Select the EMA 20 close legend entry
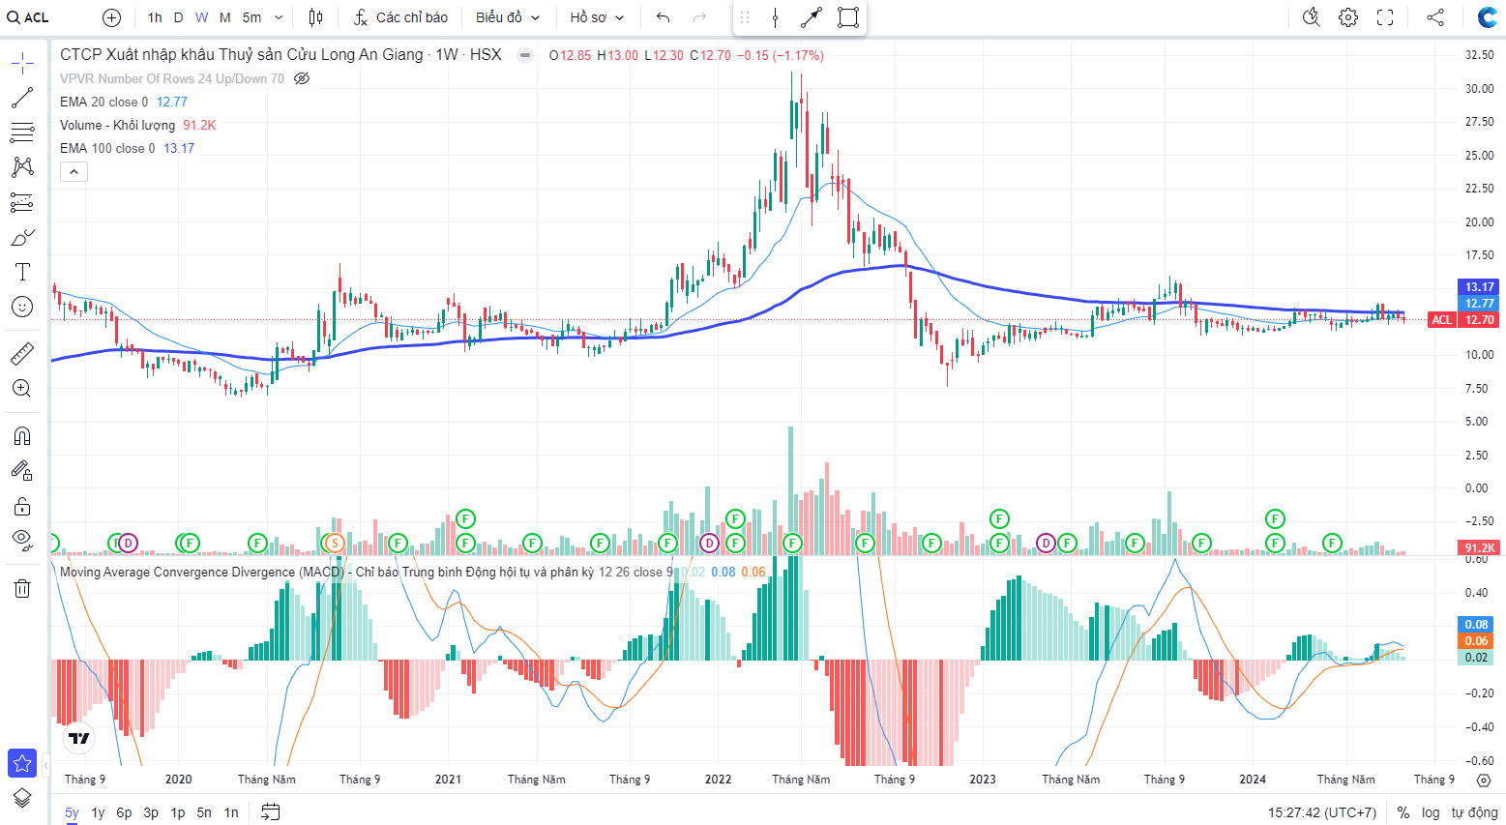The height and width of the screenshot is (825, 1506). pyautogui.click(x=103, y=102)
